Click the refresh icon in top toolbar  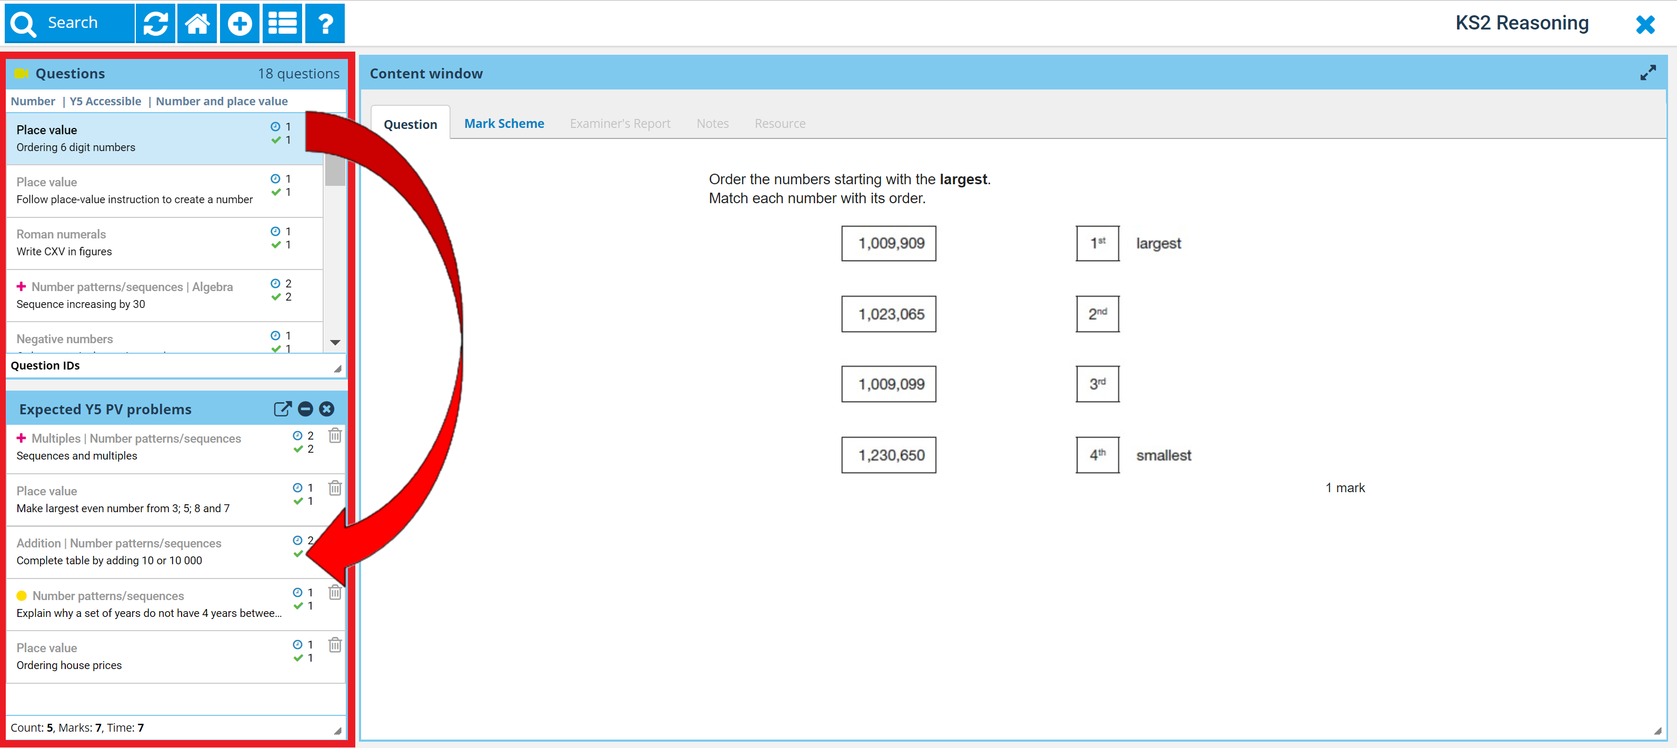155,24
